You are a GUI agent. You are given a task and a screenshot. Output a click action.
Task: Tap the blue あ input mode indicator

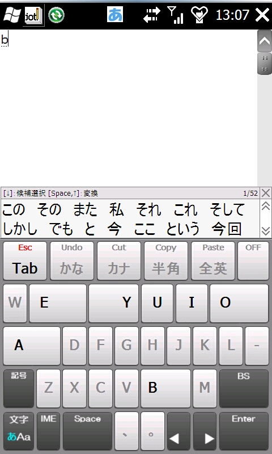point(115,15)
